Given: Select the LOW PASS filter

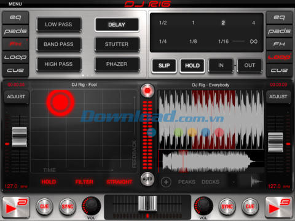Looking at the screenshot, I should (58, 25).
